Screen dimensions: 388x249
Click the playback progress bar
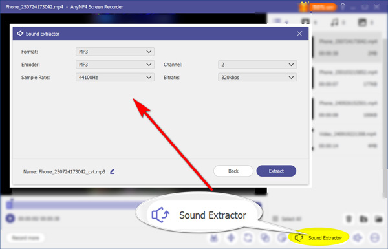tap(134, 205)
